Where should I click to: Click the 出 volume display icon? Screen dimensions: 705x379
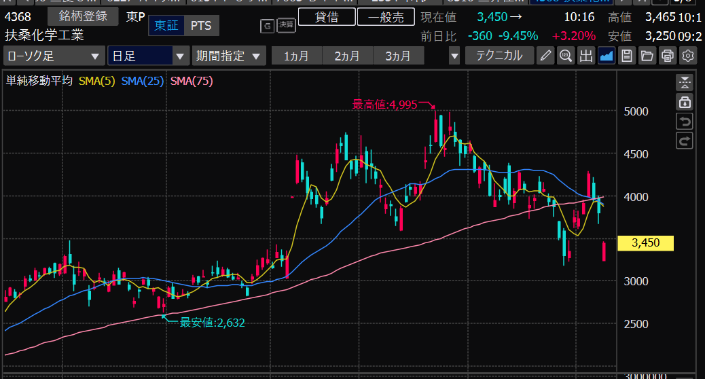click(586, 56)
